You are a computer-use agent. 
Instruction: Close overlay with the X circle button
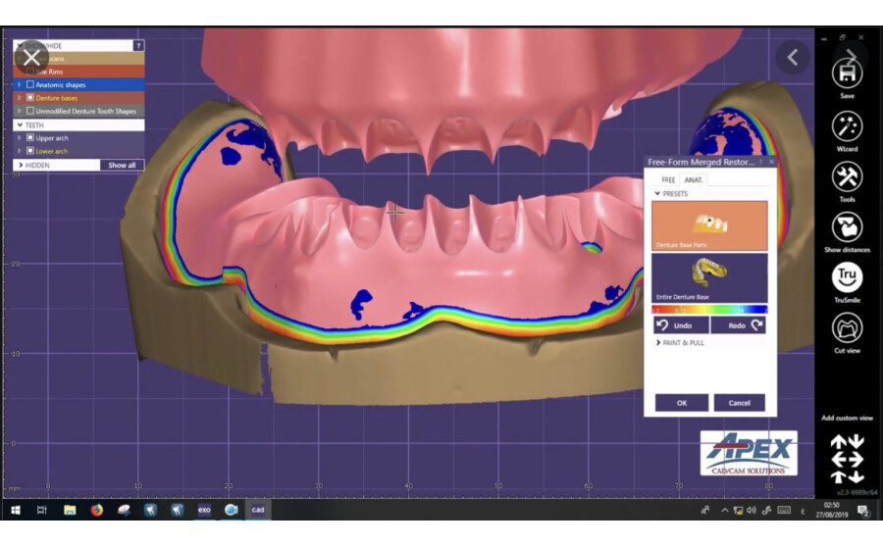31,58
